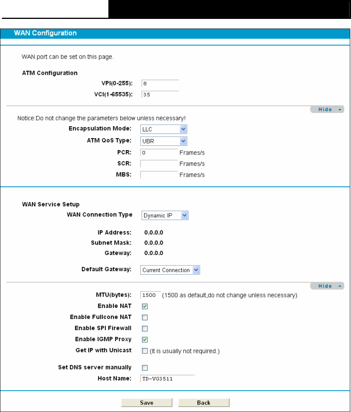Screen dimensions: 351x412
Task: Click '1500 as default' MTU hint text
Action: pos(229,295)
